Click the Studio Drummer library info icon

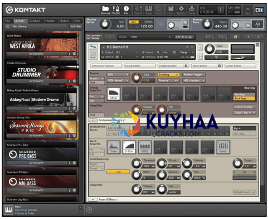(x=70, y=81)
